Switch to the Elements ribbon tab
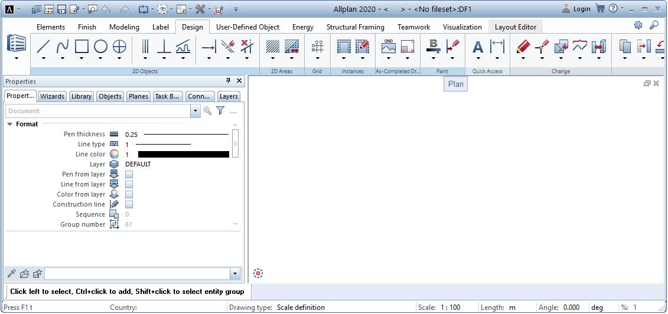This screenshot has height=314, width=668. (x=51, y=27)
